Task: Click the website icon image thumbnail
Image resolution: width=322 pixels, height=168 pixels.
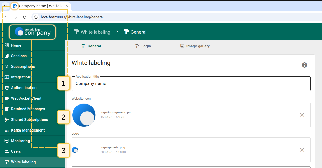Action: coord(84,115)
